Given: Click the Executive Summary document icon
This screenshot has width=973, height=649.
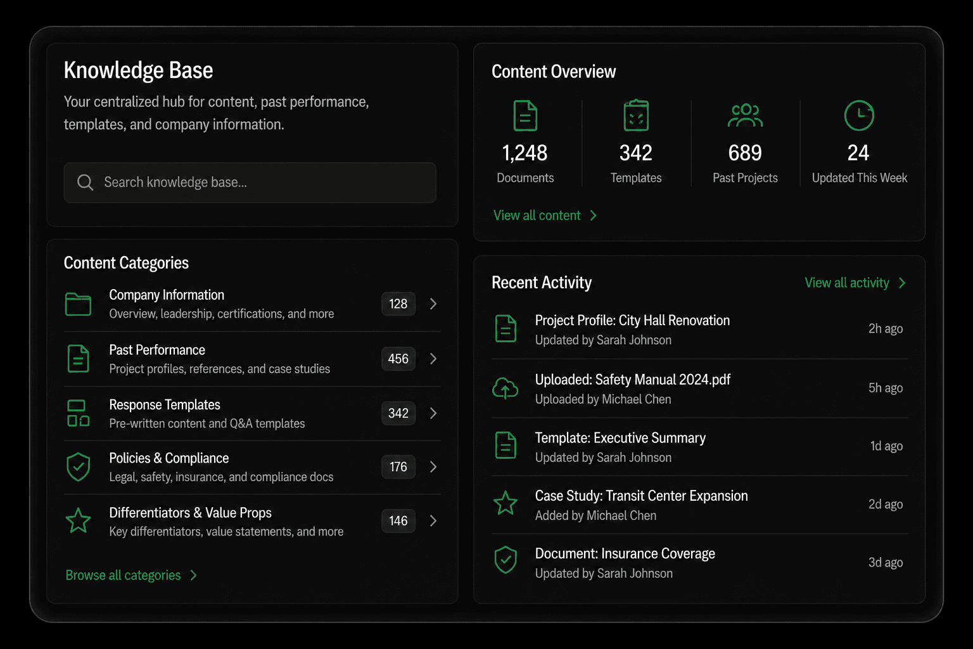Looking at the screenshot, I should pos(506,446).
